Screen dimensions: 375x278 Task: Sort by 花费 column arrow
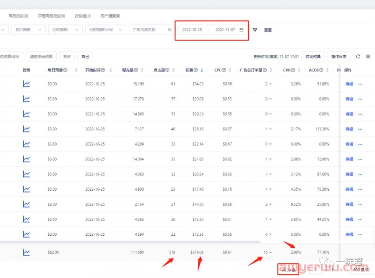(202, 70)
